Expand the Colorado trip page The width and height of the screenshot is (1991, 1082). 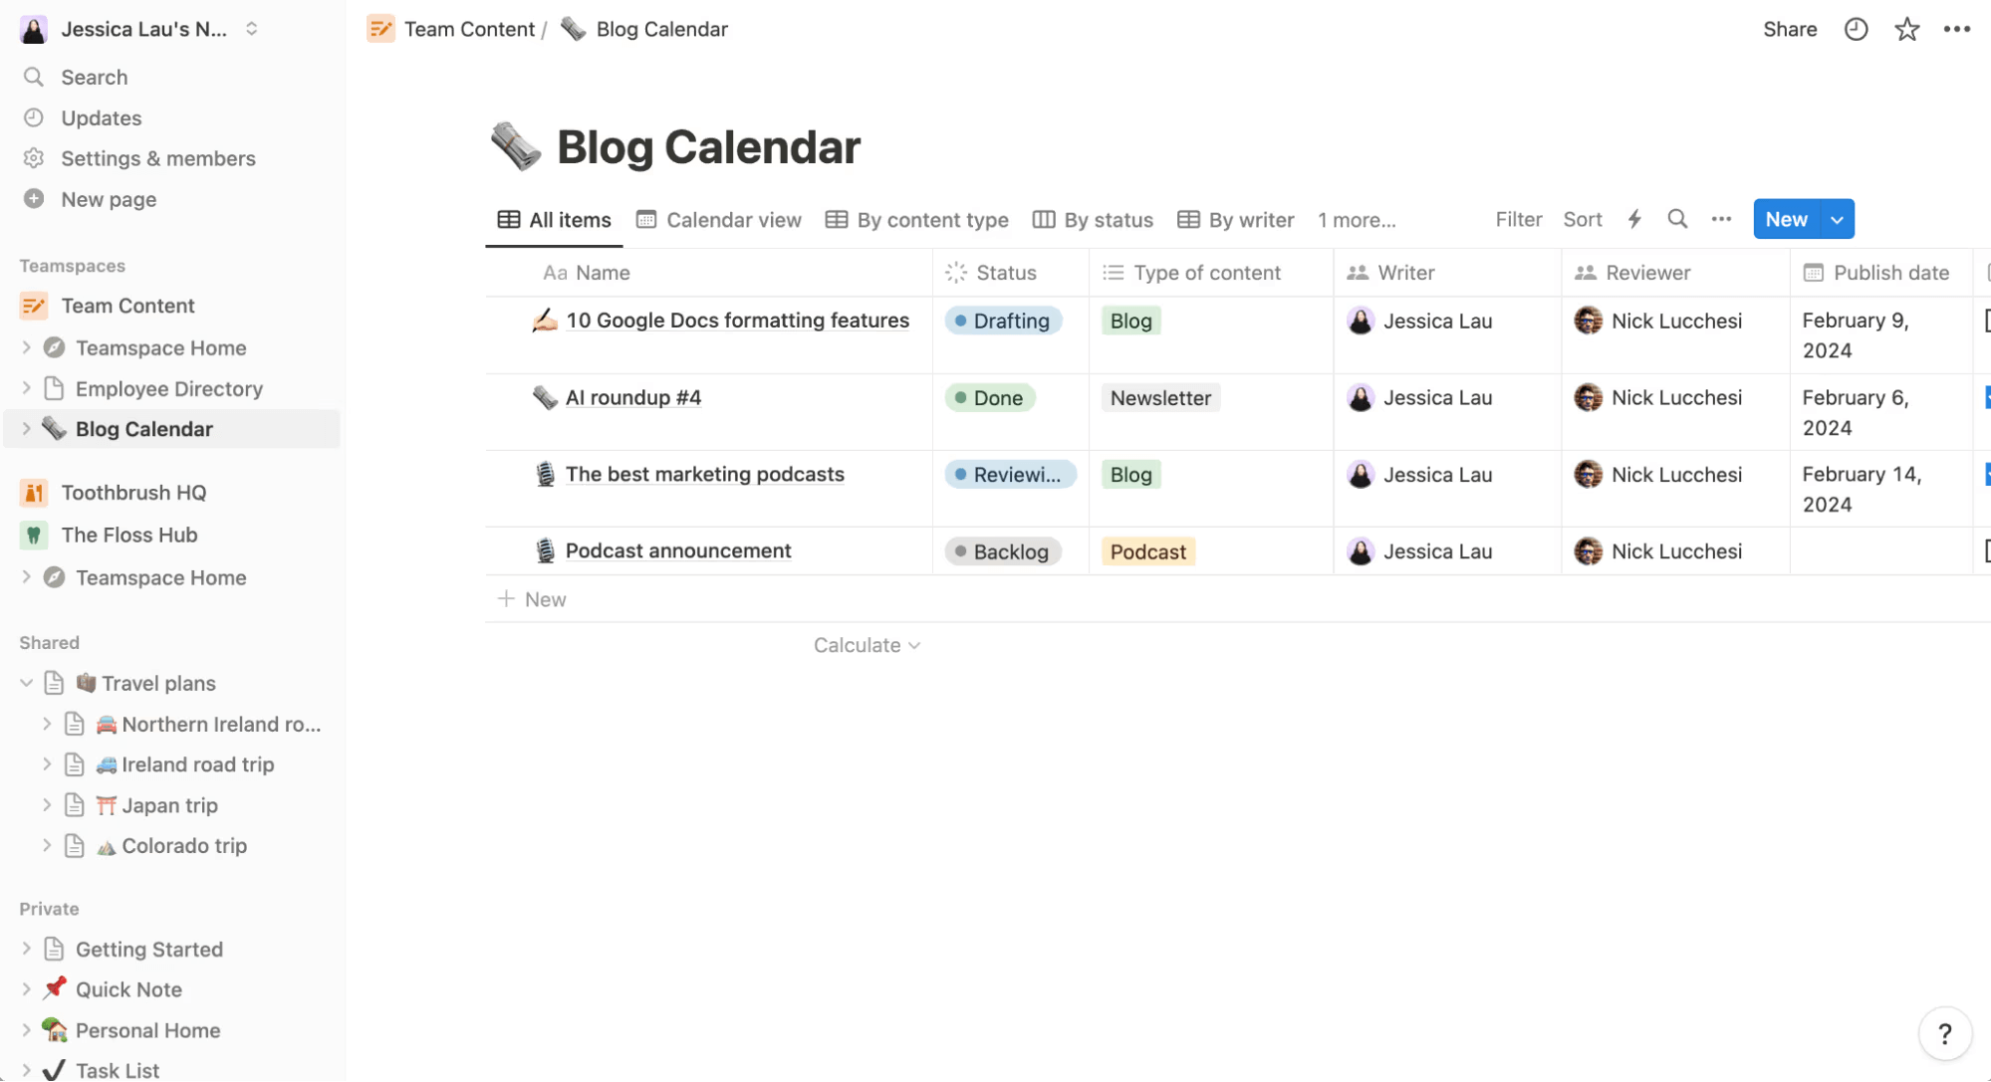click(47, 845)
